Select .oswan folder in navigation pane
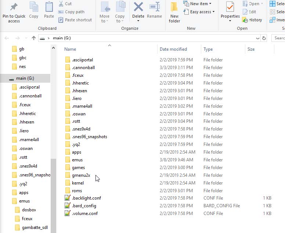The image size is (285, 233). click(26, 148)
